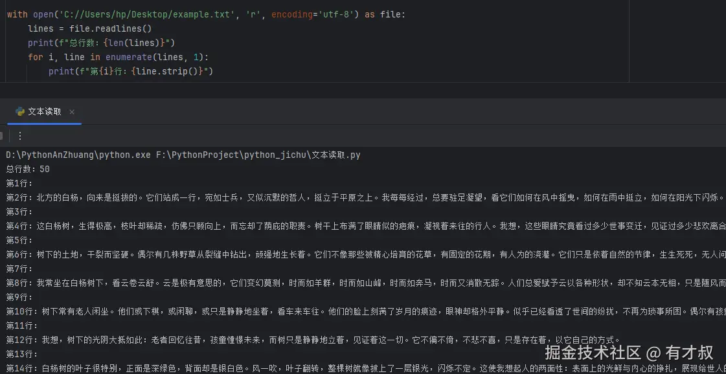
Task: Click the '第5行：' output line
Action: pos(19,240)
